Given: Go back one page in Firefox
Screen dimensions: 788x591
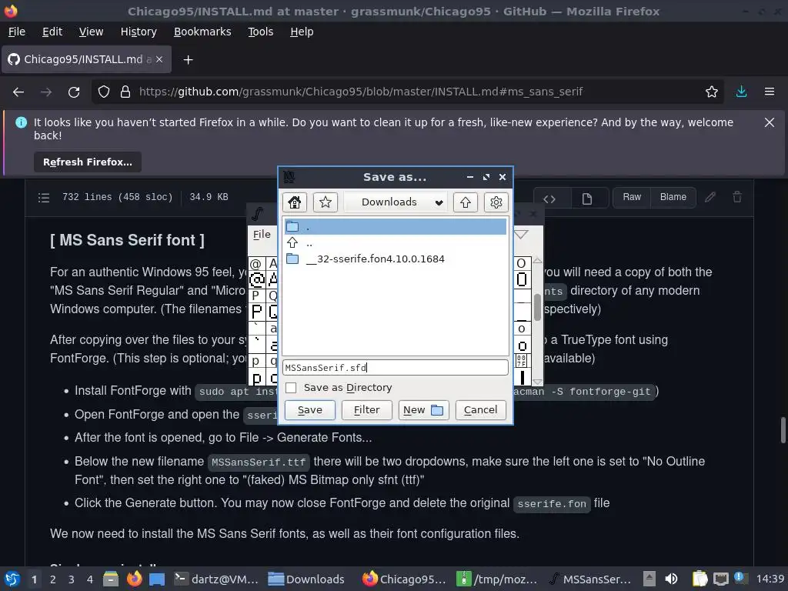Looking at the screenshot, I should [x=18, y=92].
